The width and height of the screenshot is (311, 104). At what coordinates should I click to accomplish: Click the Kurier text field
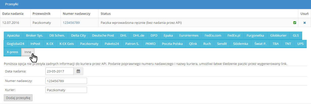[x=66, y=90]
